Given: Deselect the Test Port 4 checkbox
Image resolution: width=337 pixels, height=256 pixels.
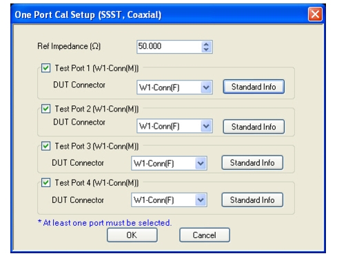Looking at the screenshot, I should (x=45, y=182).
